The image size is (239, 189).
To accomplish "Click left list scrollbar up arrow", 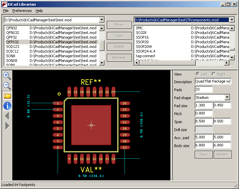I will [102, 28].
